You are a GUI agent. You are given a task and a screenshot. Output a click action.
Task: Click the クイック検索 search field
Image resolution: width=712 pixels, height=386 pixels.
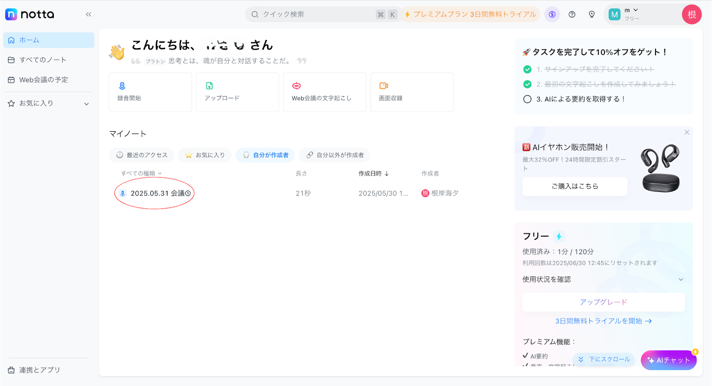[316, 14]
